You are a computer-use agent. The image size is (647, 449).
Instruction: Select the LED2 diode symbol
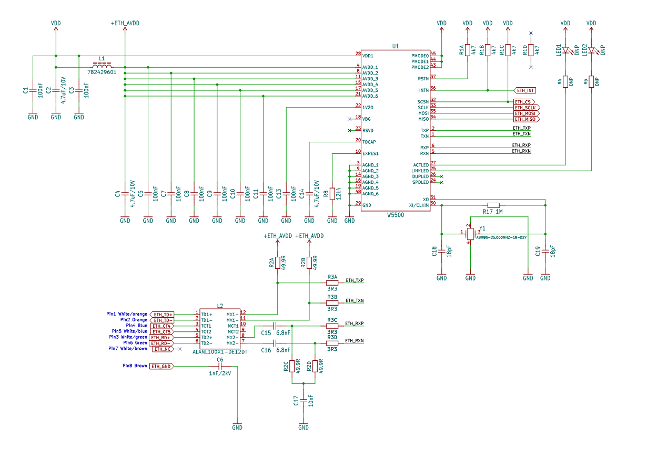pos(591,50)
